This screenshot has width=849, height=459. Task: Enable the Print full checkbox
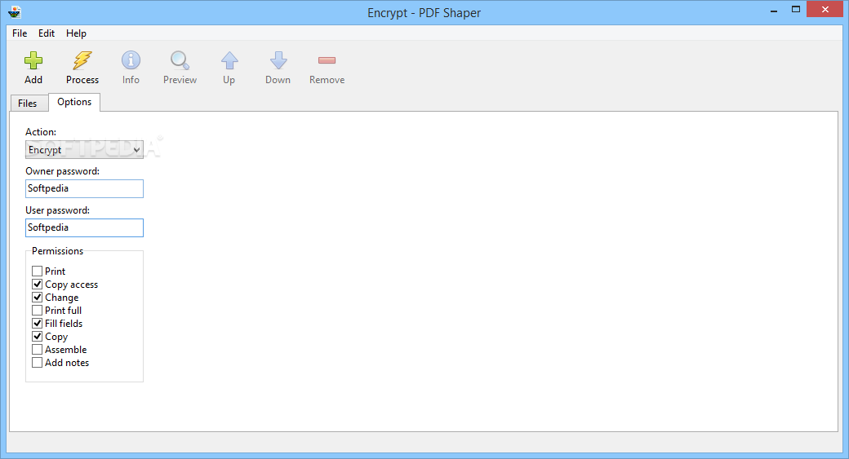pyautogui.click(x=37, y=311)
